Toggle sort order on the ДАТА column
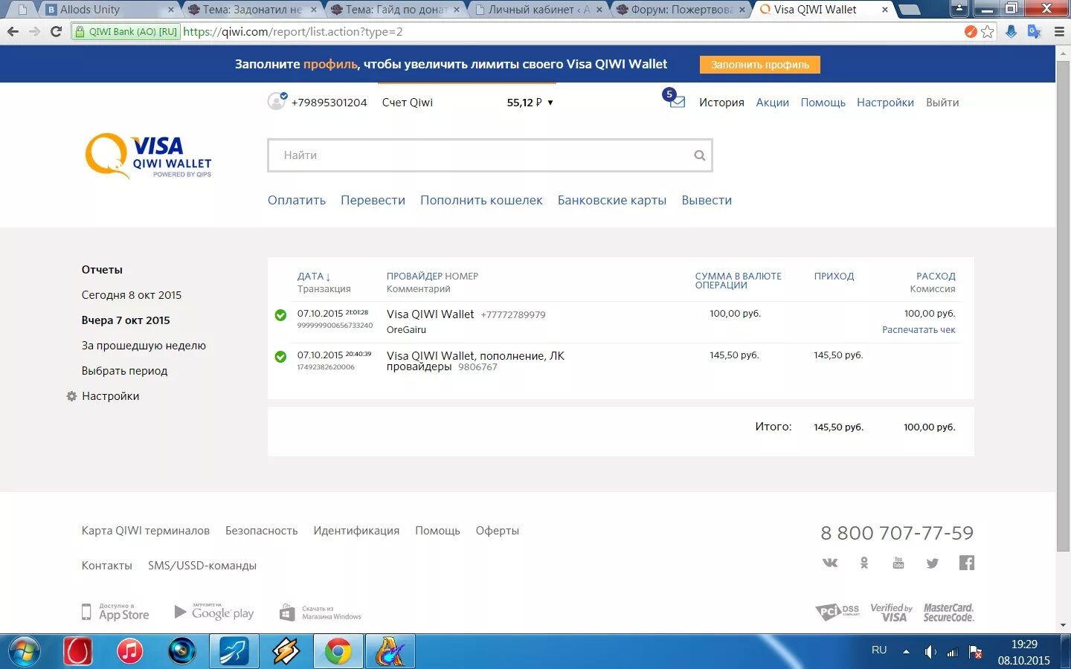 (313, 276)
